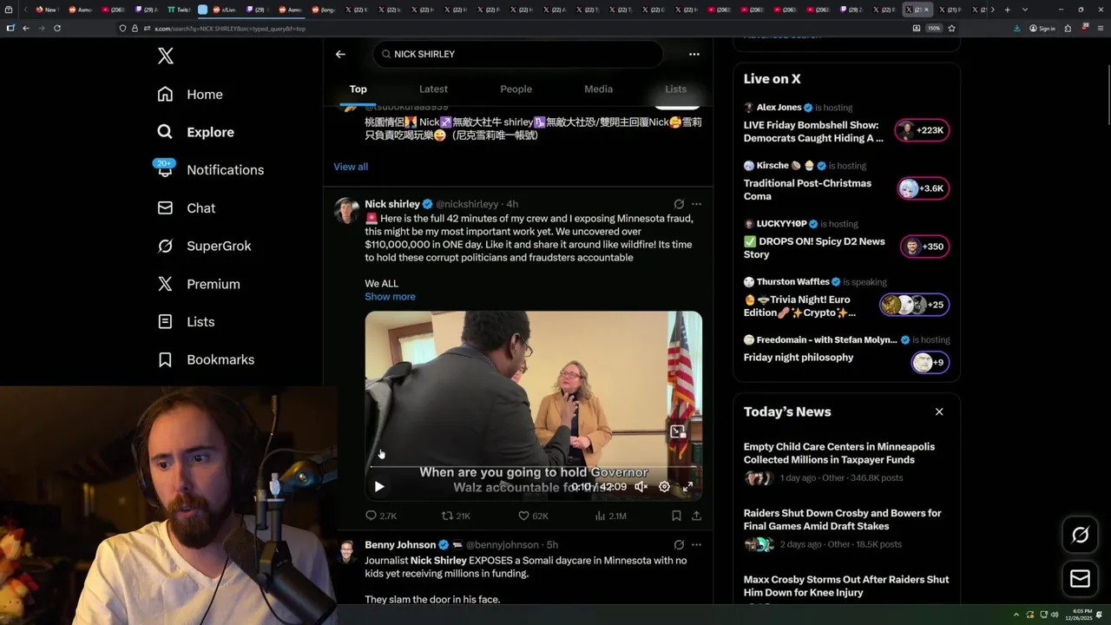Click Nick shirley display name

click(x=392, y=204)
